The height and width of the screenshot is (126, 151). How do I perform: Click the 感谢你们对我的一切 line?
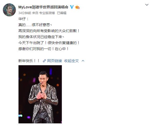[x=43, y=49]
